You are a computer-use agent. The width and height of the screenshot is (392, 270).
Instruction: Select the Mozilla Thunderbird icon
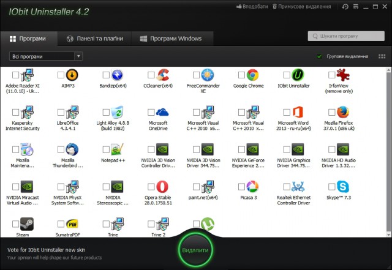72,149
